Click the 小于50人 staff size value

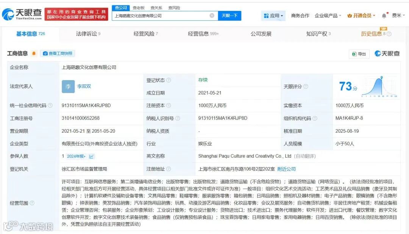point(345,143)
